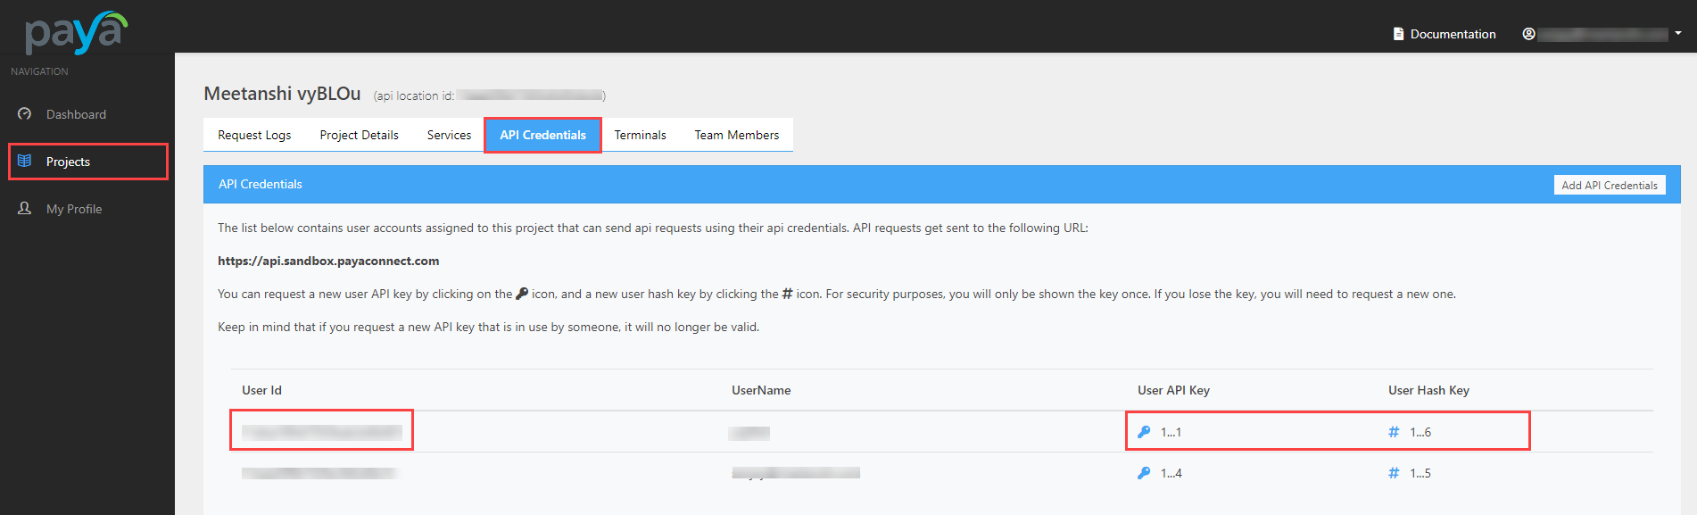Click the Meetanshi vyBLOu project title
The width and height of the screenshot is (1697, 515).
[x=282, y=94]
